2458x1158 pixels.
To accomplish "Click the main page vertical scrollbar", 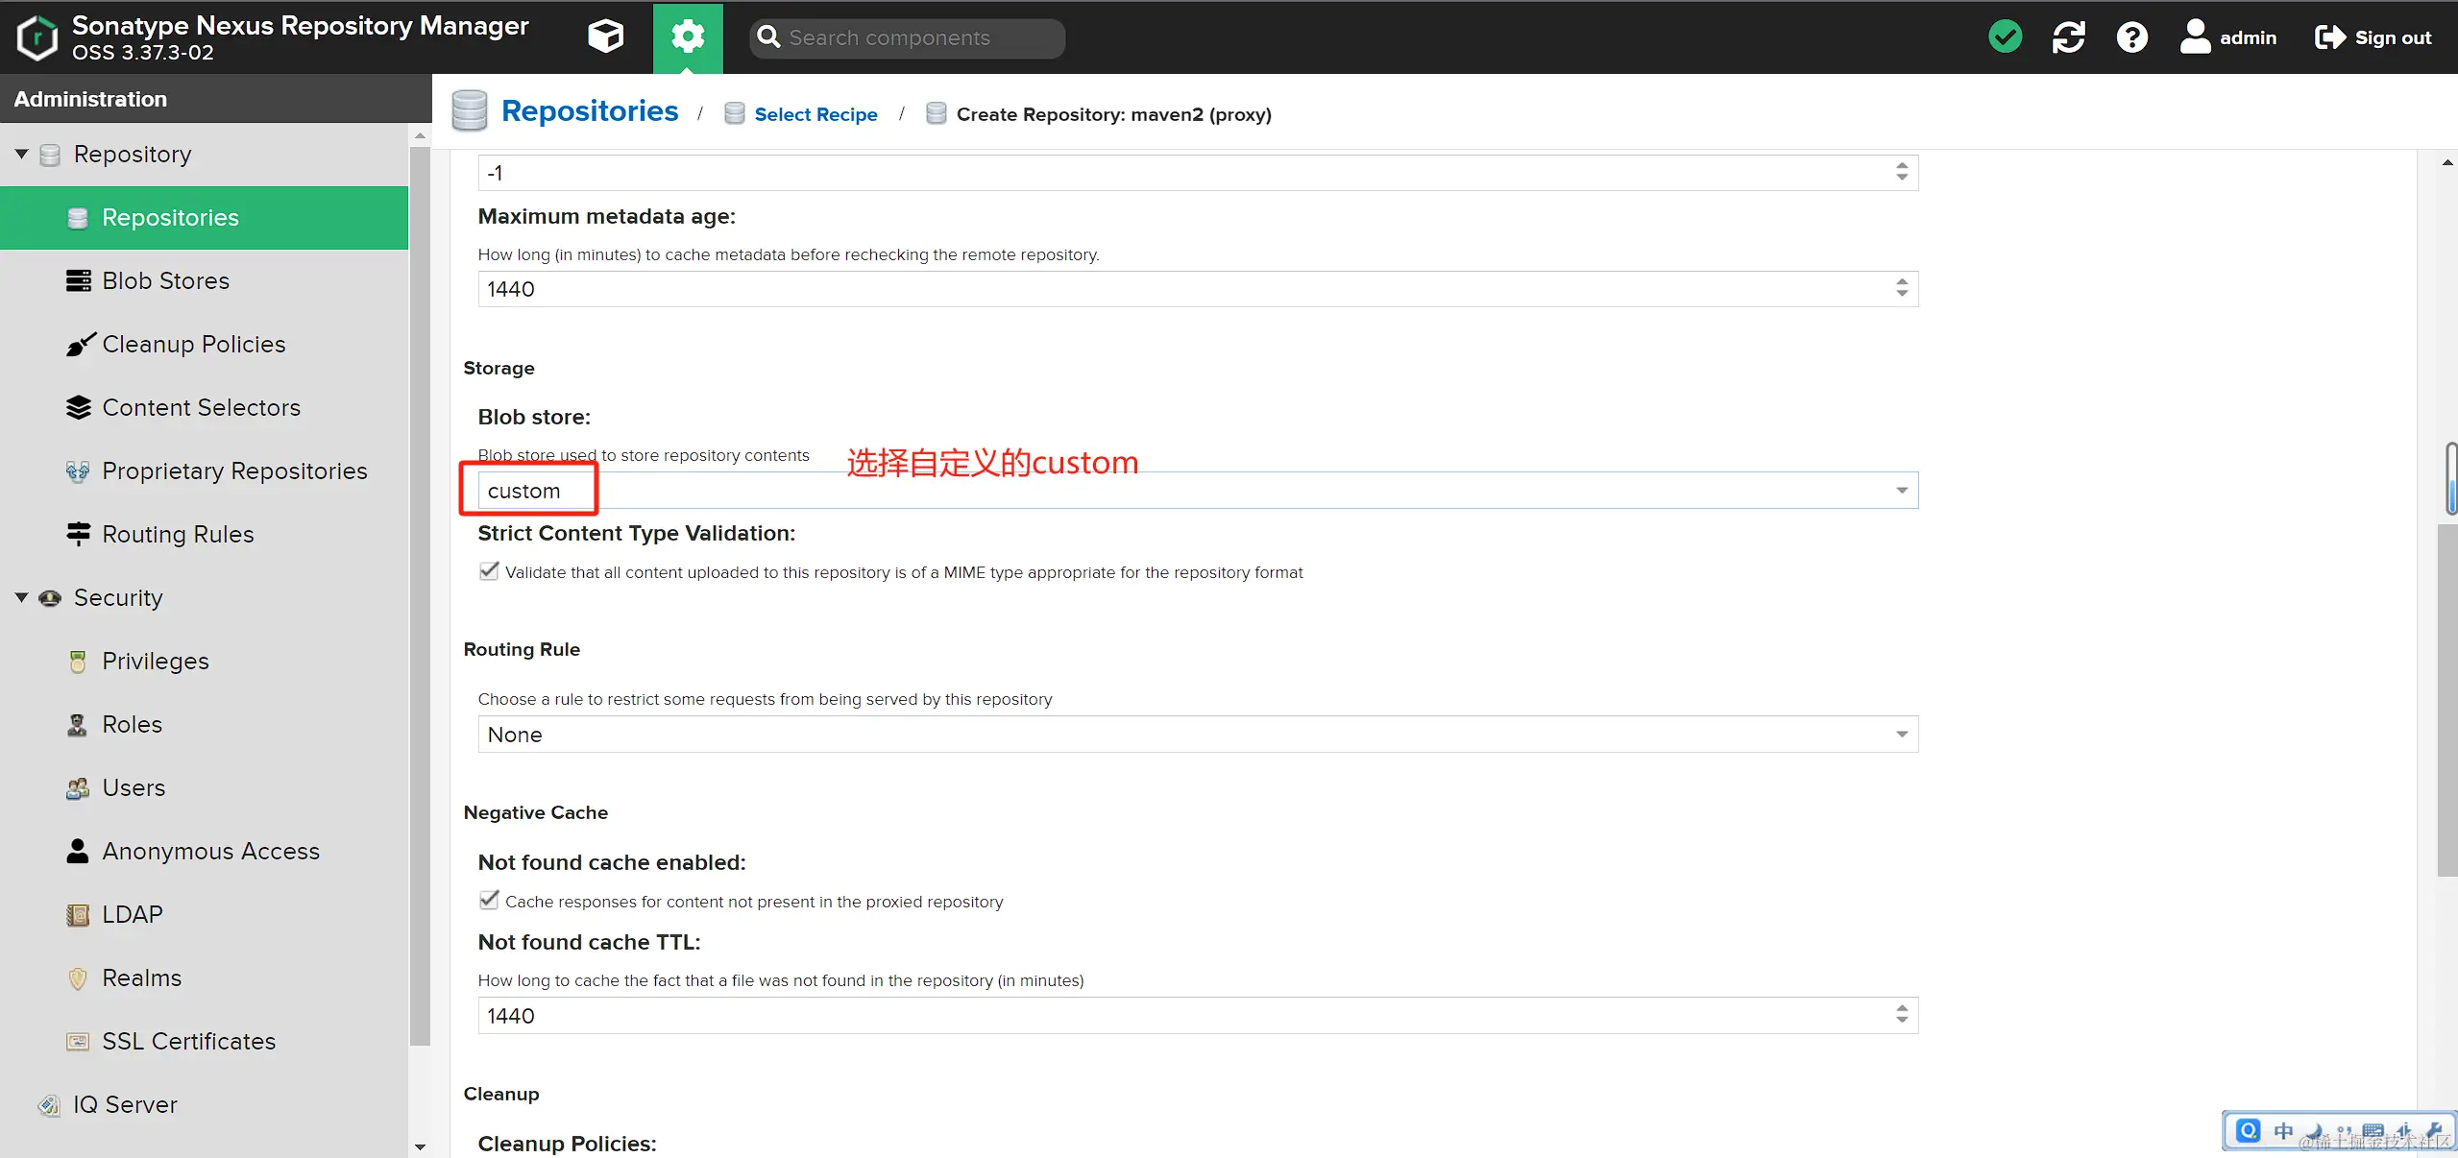I will 2446,701.
